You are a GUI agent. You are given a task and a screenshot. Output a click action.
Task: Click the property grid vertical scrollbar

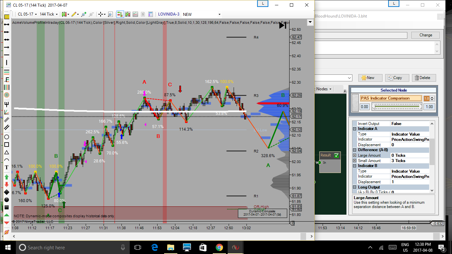coord(431,156)
